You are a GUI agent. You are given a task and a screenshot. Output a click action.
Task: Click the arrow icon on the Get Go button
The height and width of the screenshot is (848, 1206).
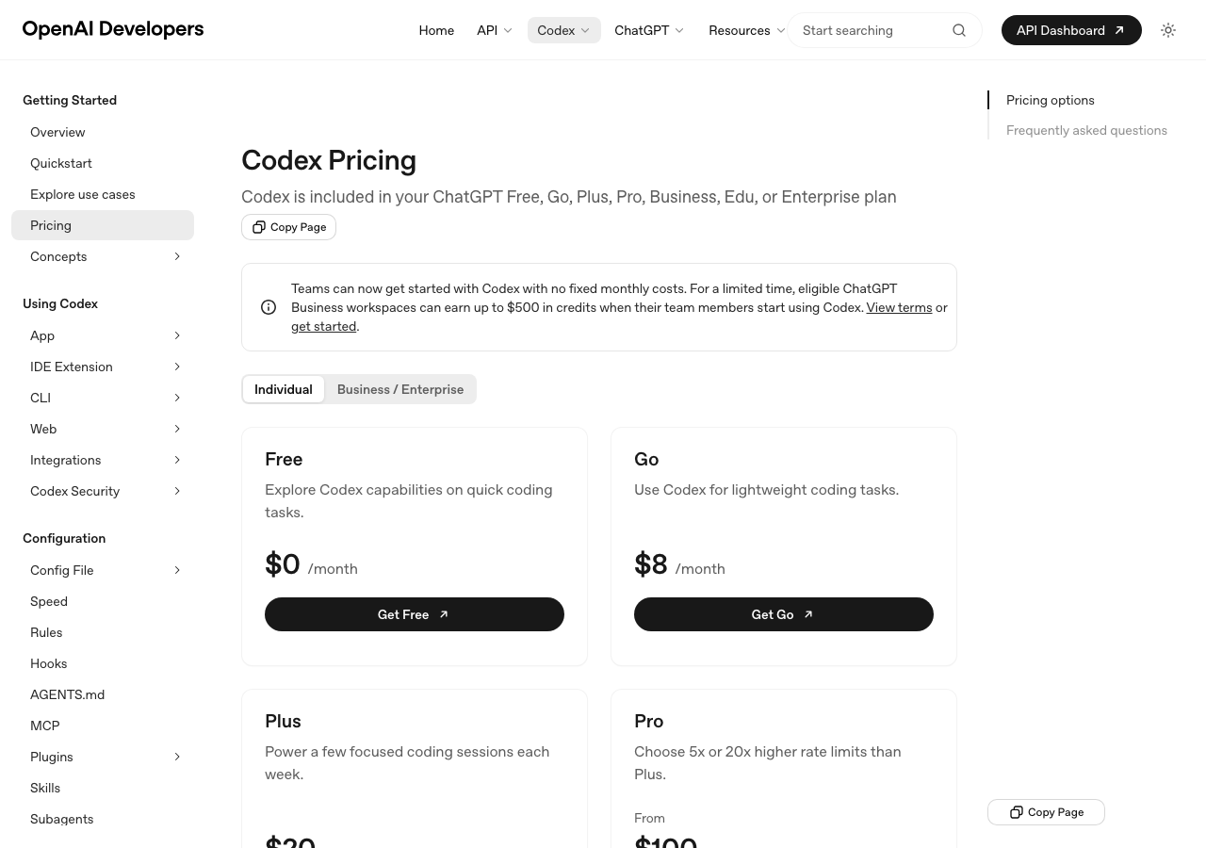coord(808,614)
